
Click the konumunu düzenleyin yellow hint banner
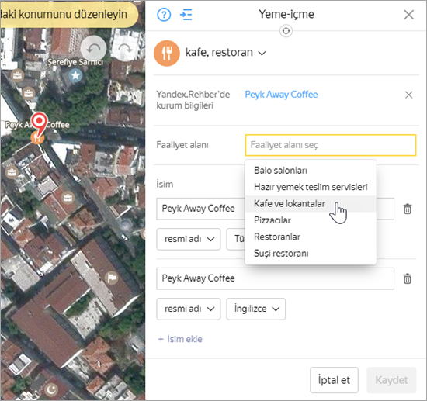pyautogui.click(x=68, y=15)
